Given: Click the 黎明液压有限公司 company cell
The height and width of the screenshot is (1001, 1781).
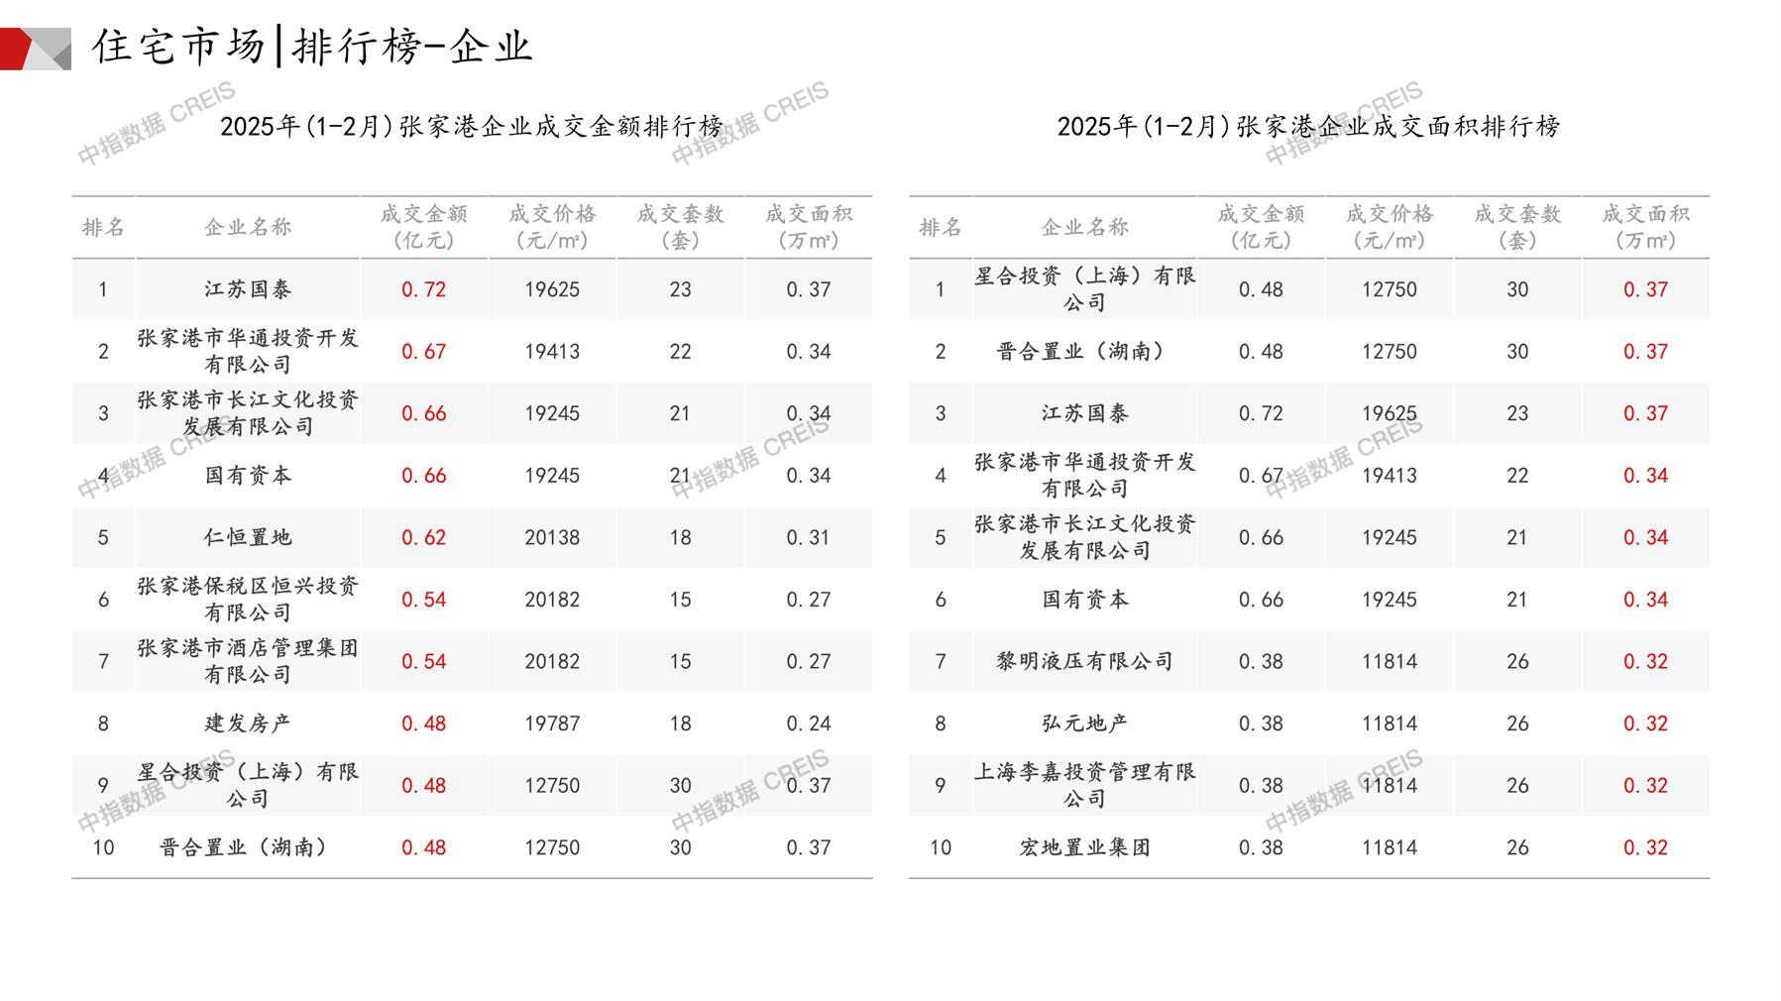Looking at the screenshot, I should point(1084,661).
